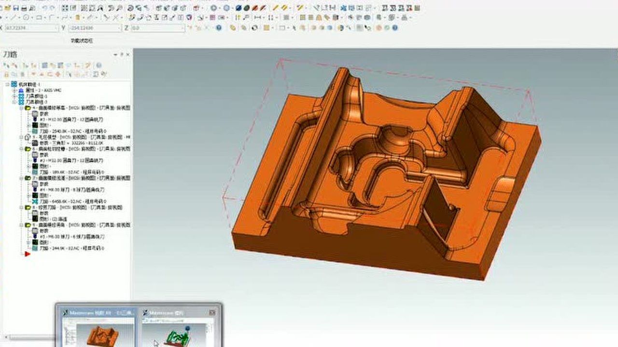Open the backplot simulation icon in 刀路 panel
The image size is (618, 347).
45,65
